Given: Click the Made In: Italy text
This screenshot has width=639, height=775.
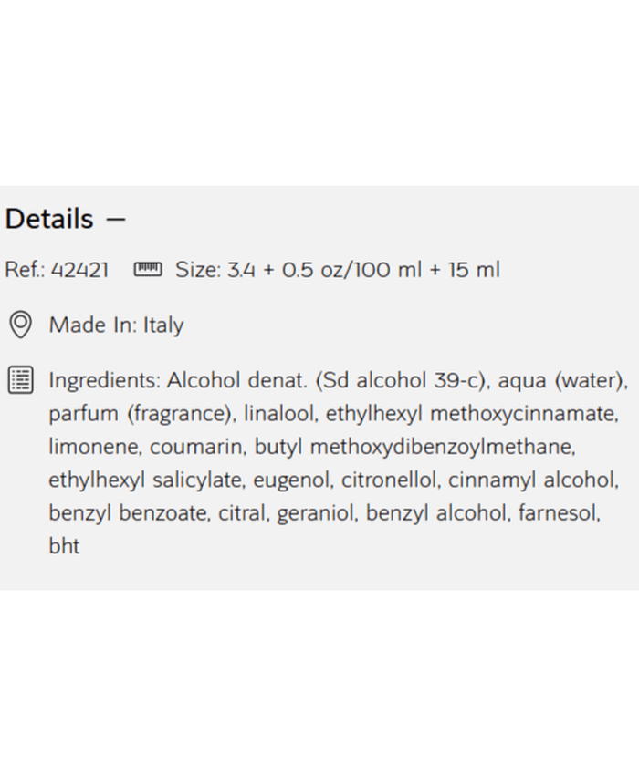Looking at the screenshot, I should (116, 325).
